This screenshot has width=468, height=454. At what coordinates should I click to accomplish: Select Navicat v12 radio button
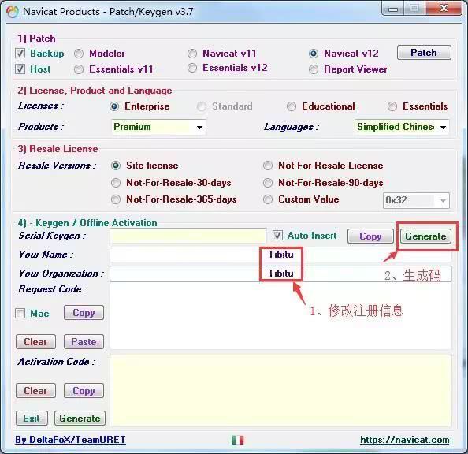coord(314,54)
